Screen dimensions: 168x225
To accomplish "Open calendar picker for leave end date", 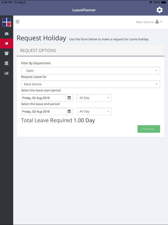I will point(69,112).
